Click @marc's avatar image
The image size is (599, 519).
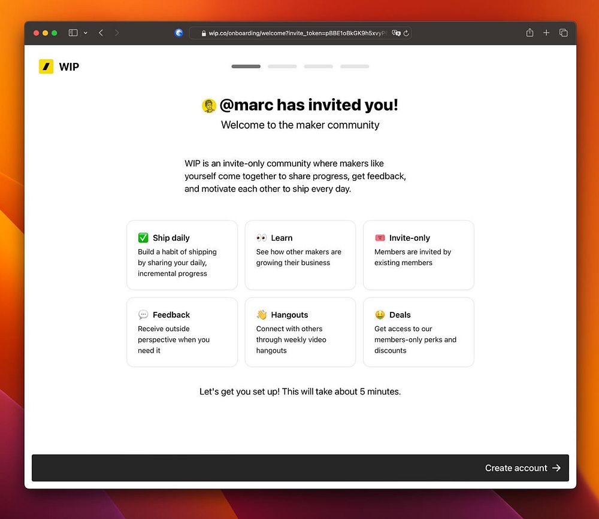[209, 106]
